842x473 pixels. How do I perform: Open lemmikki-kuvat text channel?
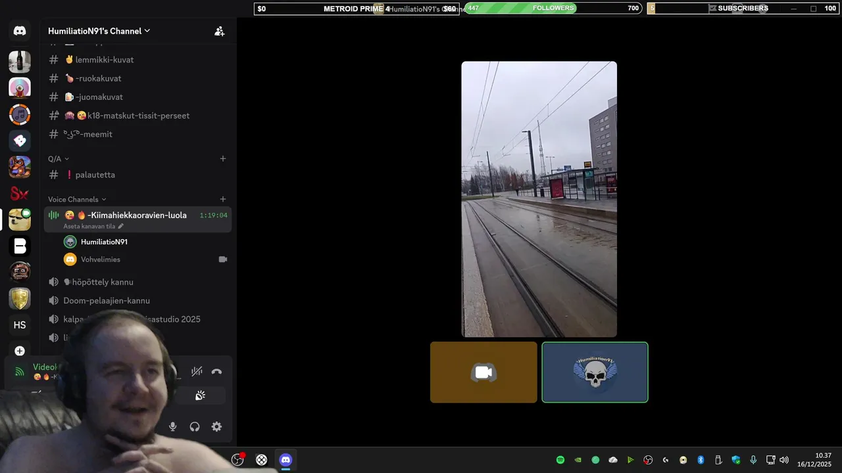[137, 60]
